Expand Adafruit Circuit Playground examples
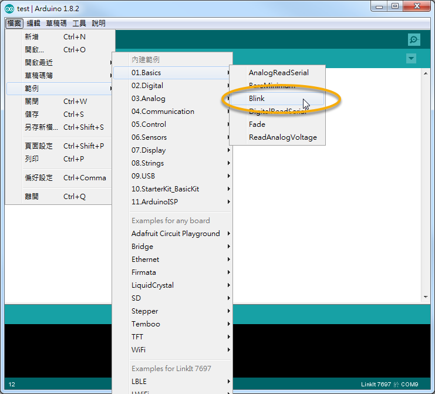 tap(173, 234)
